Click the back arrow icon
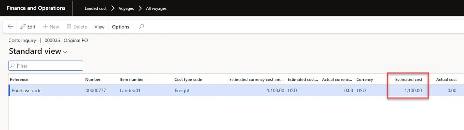The width and height of the screenshot is (464, 130). point(10,27)
